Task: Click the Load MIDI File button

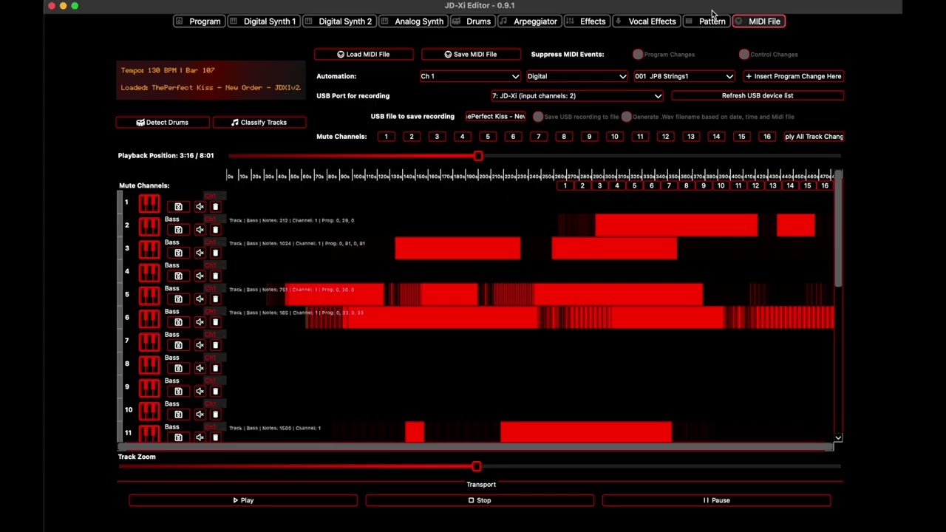Action: (x=364, y=55)
